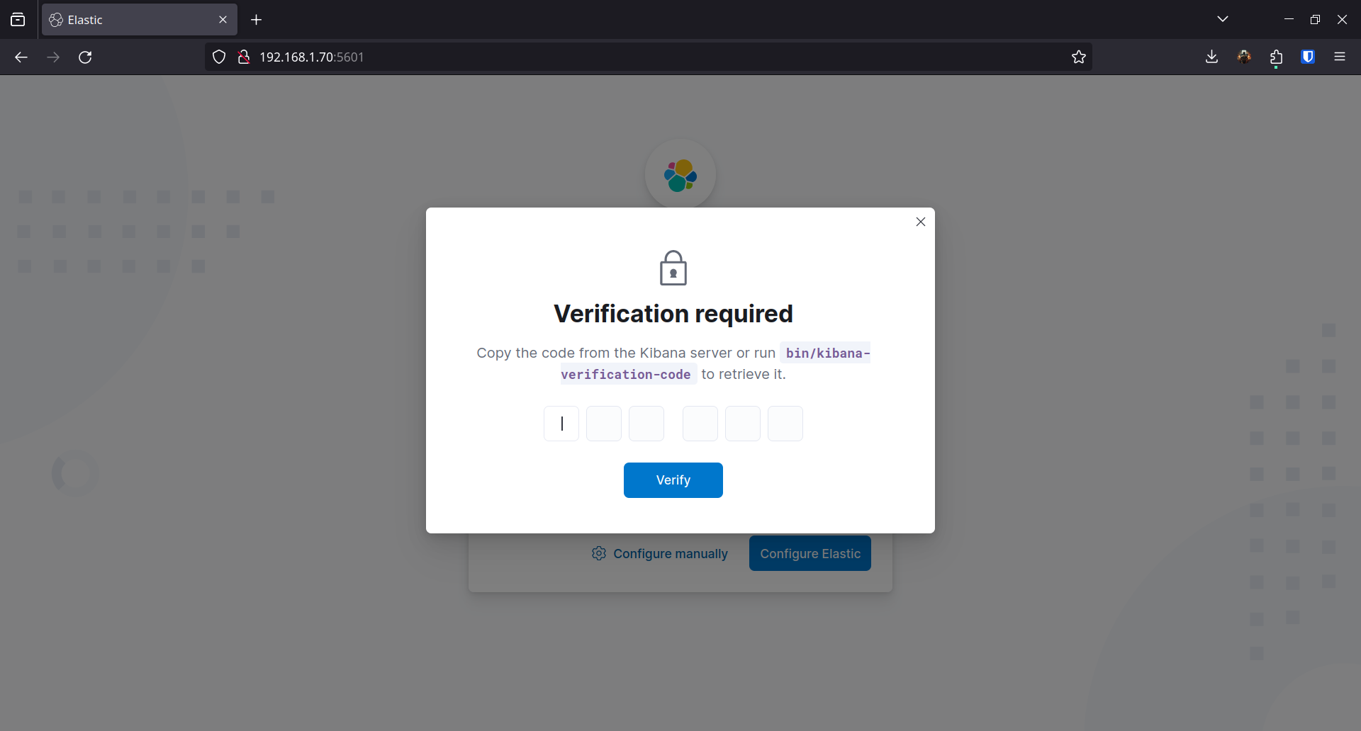View the insecure connection lock icon
The width and height of the screenshot is (1361, 731).
[243, 57]
